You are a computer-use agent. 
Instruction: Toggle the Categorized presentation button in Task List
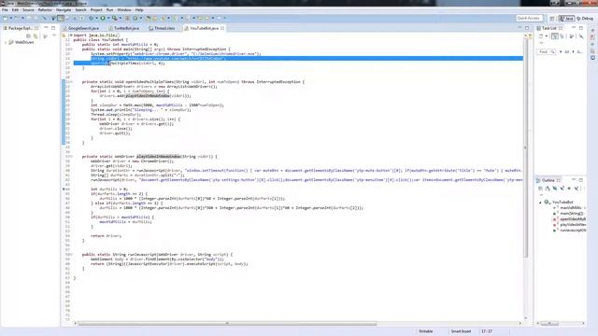tap(555, 36)
